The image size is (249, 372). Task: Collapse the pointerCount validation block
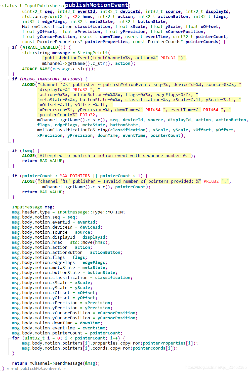click(10, 176)
